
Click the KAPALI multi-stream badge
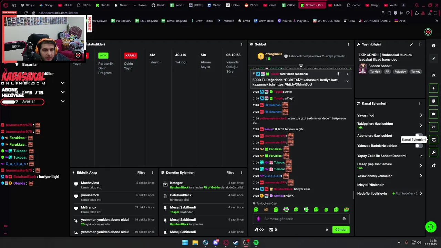point(131,55)
